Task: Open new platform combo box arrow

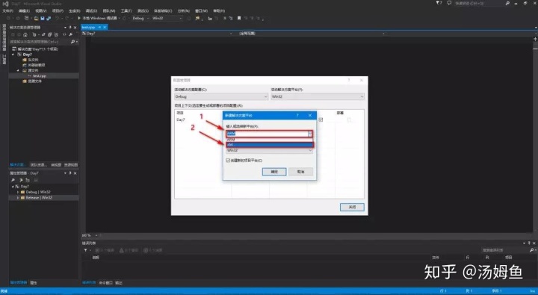Action: (310, 134)
